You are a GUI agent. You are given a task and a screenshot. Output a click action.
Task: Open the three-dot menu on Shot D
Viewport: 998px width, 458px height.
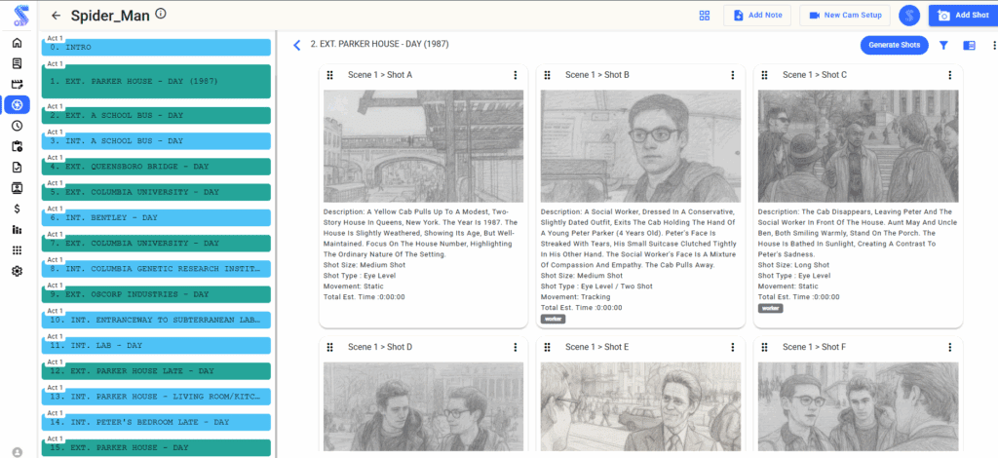coord(516,347)
